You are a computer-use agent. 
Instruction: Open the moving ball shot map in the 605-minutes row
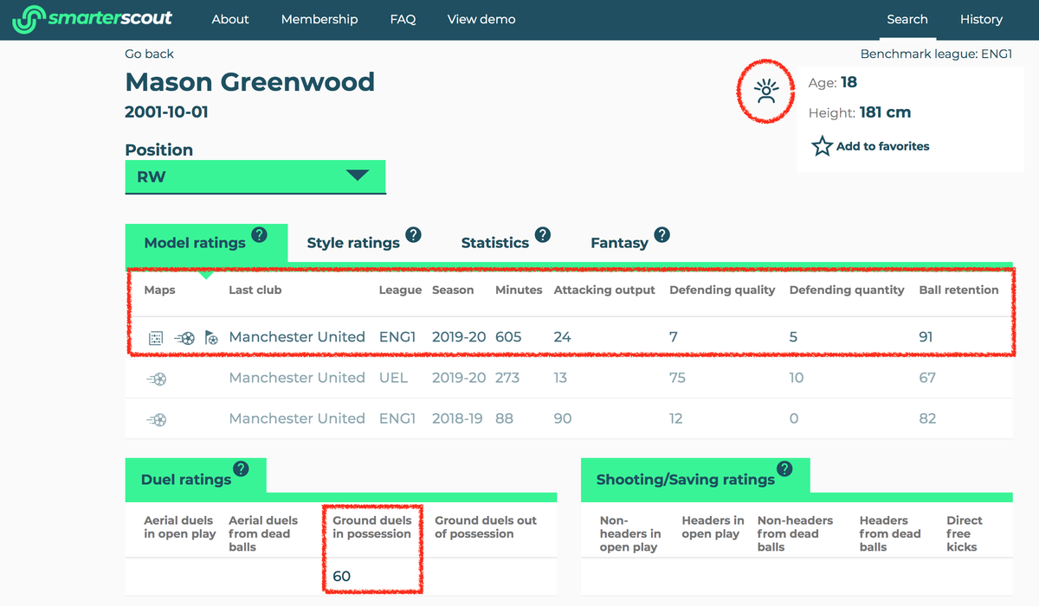point(184,338)
